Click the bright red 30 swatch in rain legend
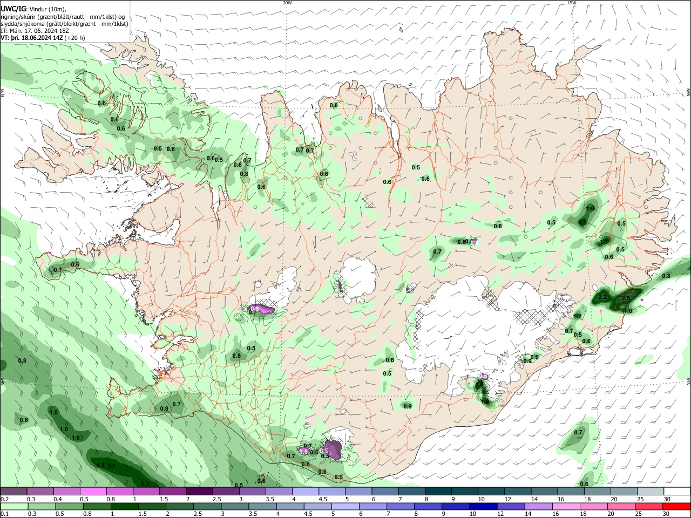Screen dimensions: 691x518 pyautogui.click(x=676, y=506)
